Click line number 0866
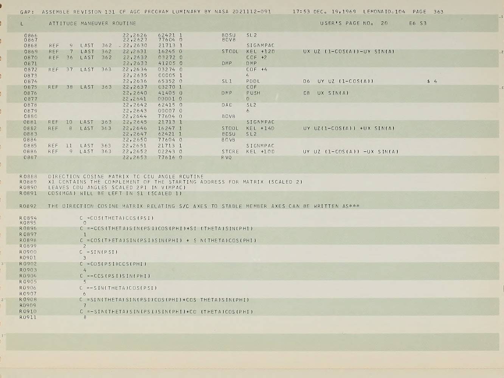This screenshot has width=504, height=378. (31, 36)
